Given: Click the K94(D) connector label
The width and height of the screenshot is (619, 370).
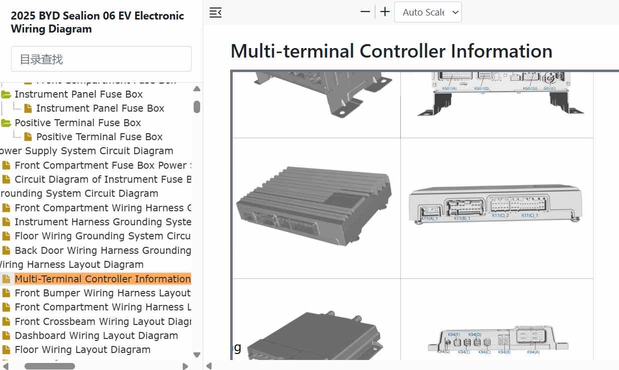Looking at the screenshot, I should tap(474, 334).
